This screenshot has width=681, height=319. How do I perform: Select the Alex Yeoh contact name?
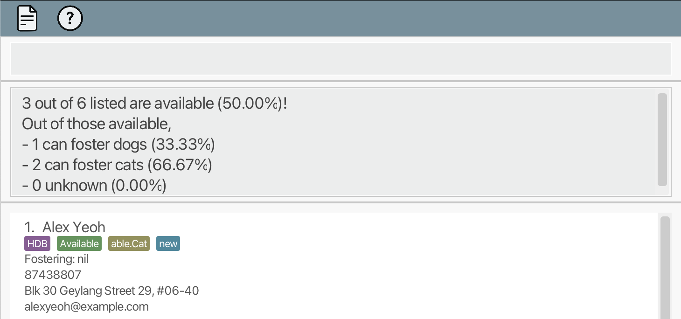[74, 227]
